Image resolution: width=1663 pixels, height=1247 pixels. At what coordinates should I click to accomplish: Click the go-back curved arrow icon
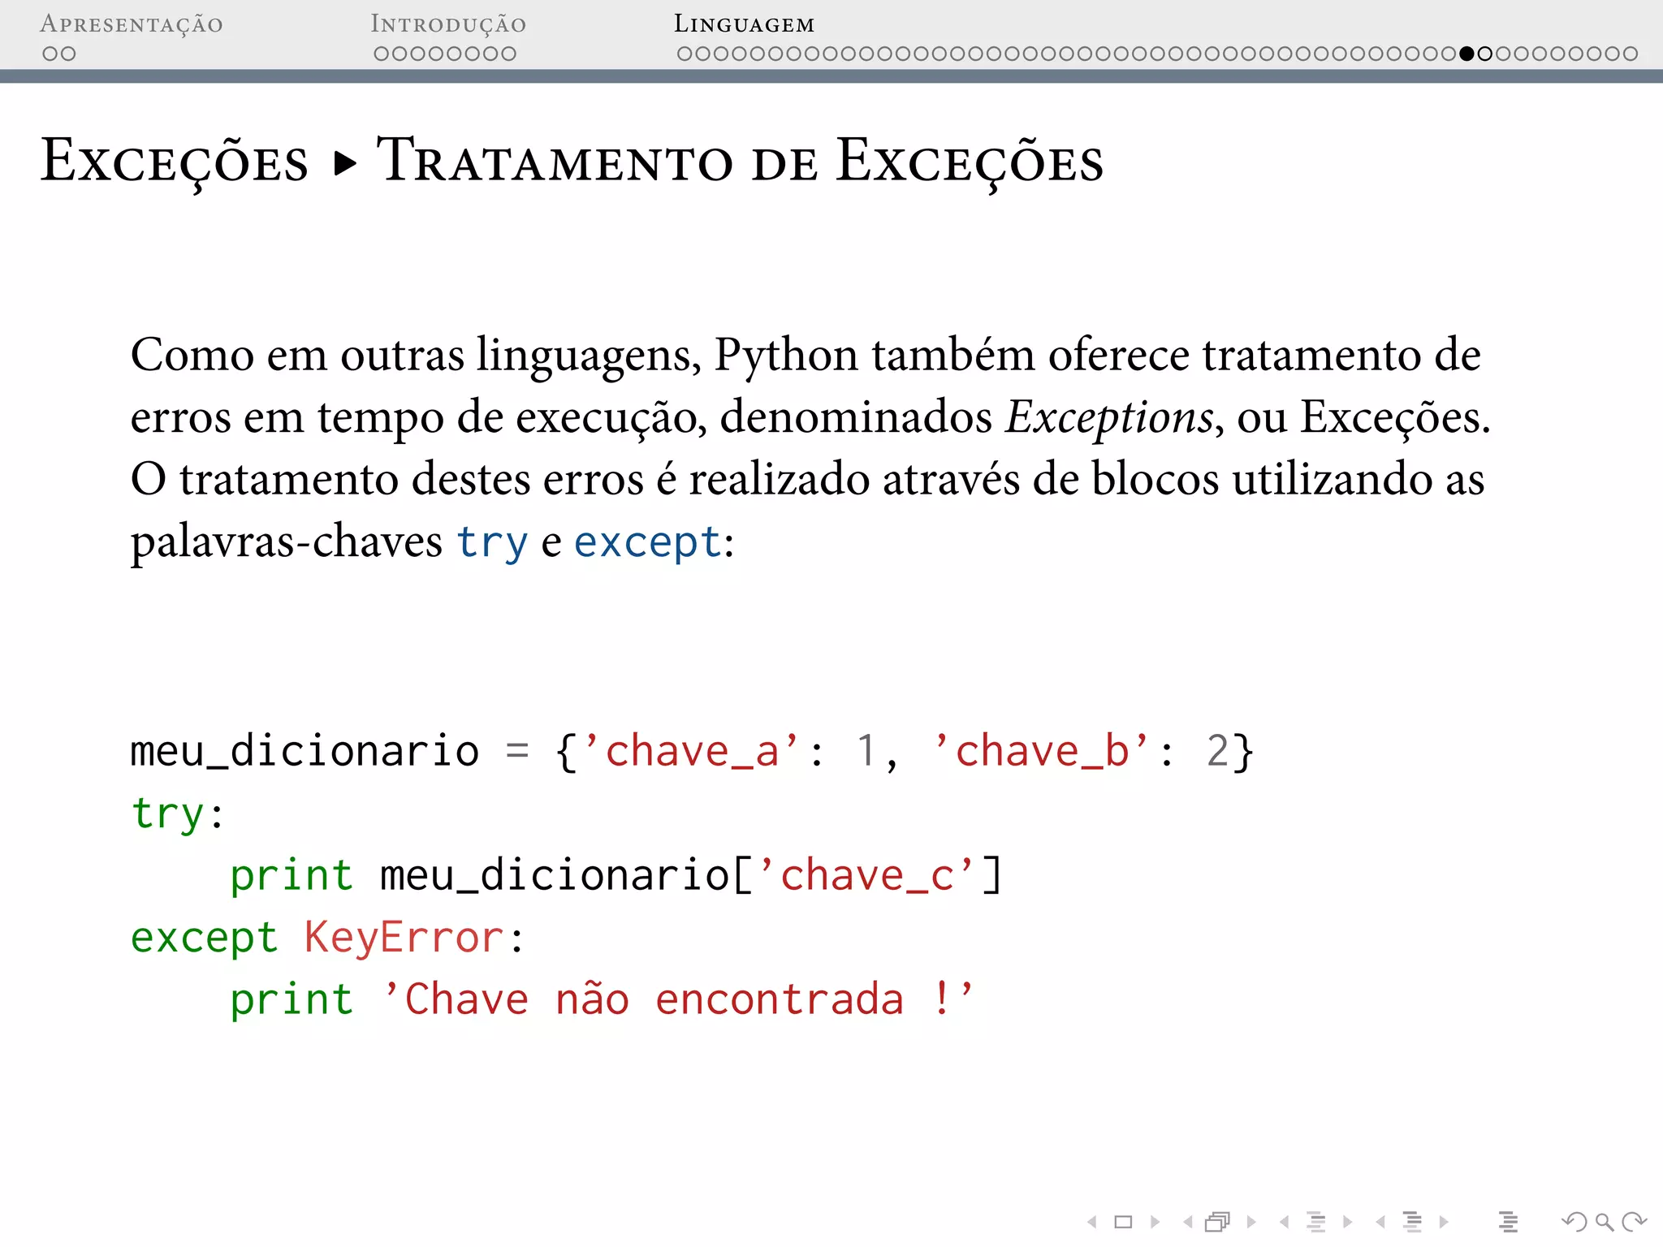tap(1574, 1222)
